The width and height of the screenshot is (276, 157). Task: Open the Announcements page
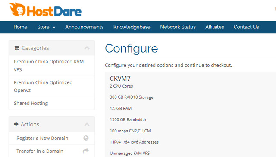click(x=85, y=27)
